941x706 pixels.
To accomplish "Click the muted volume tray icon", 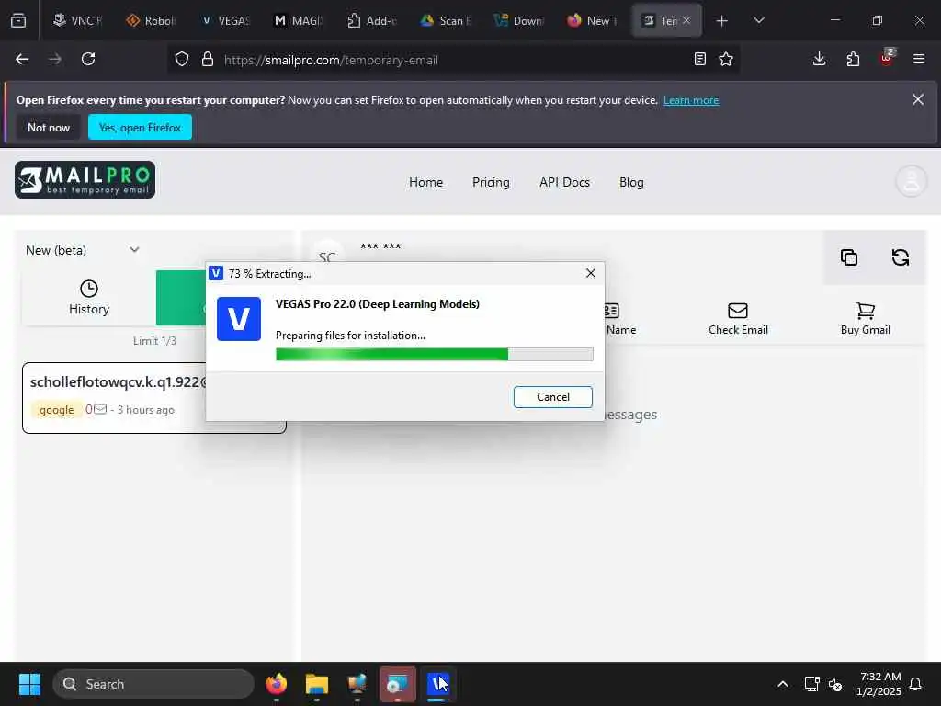I will (x=834, y=684).
